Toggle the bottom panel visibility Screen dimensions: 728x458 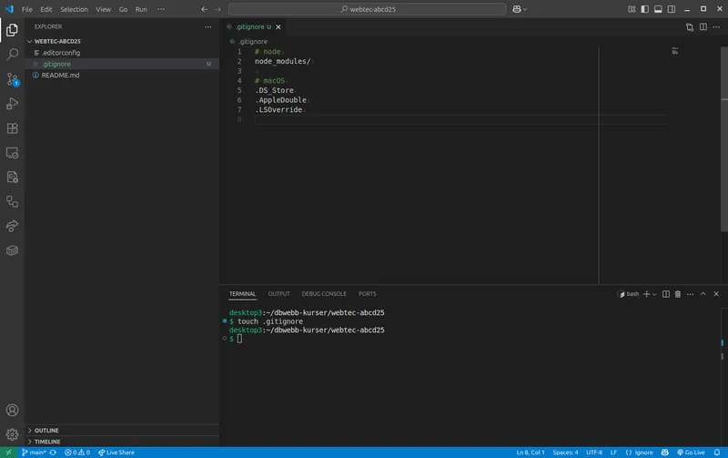(x=658, y=9)
